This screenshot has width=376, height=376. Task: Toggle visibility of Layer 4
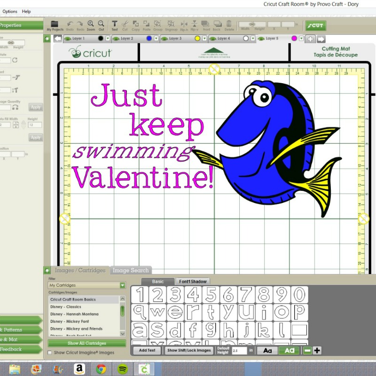tap(213, 39)
